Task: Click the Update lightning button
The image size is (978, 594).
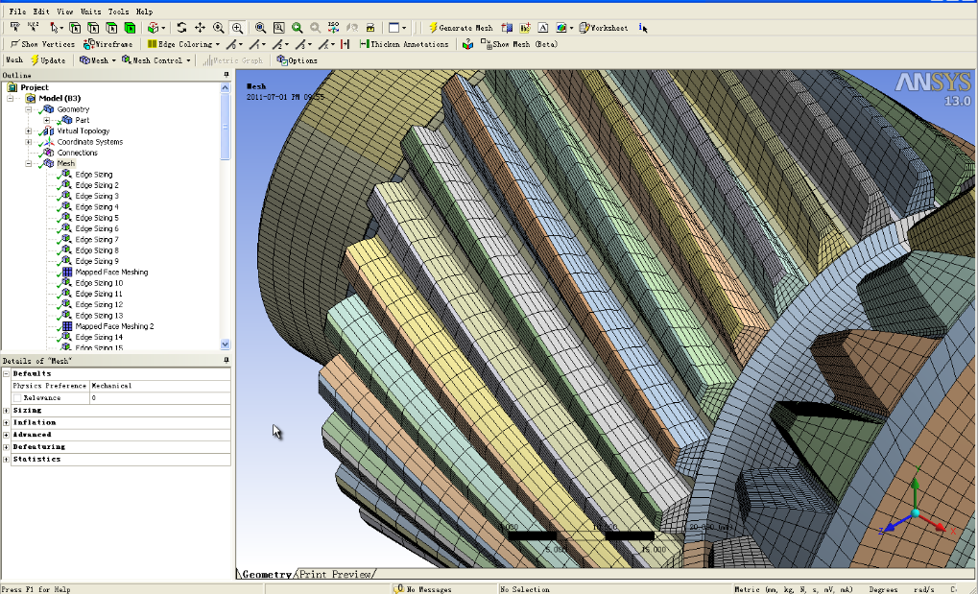Action: [x=47, y=60]
